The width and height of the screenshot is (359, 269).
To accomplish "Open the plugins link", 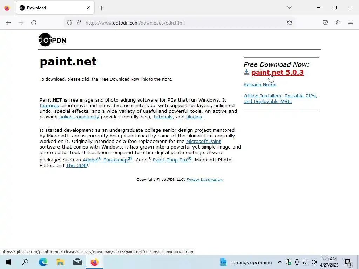I will (x=194, y=117).
